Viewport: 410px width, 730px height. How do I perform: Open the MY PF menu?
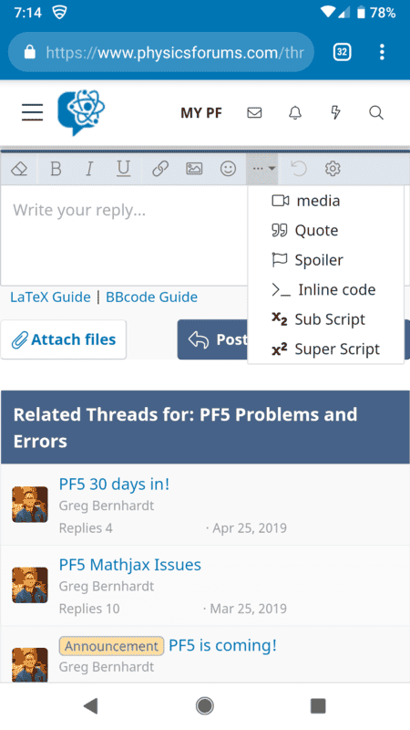[x=201, y=112]
